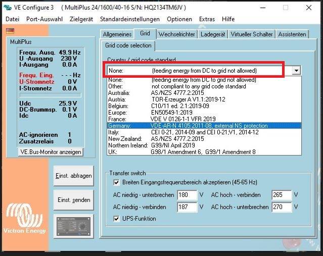Viewport: 323px width, 256px height.
Task: Select Australia AS/NZS 4777.2:2015 entry
Action: click(x=204, y=93)
